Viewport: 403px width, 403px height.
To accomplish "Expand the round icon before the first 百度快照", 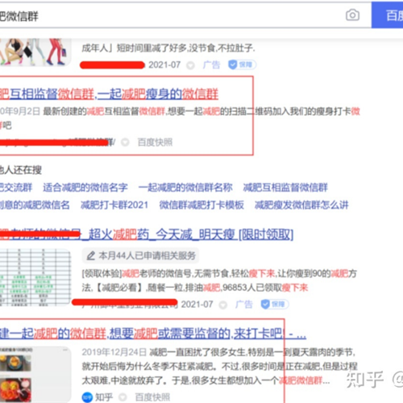I will [x=125, y=142].
